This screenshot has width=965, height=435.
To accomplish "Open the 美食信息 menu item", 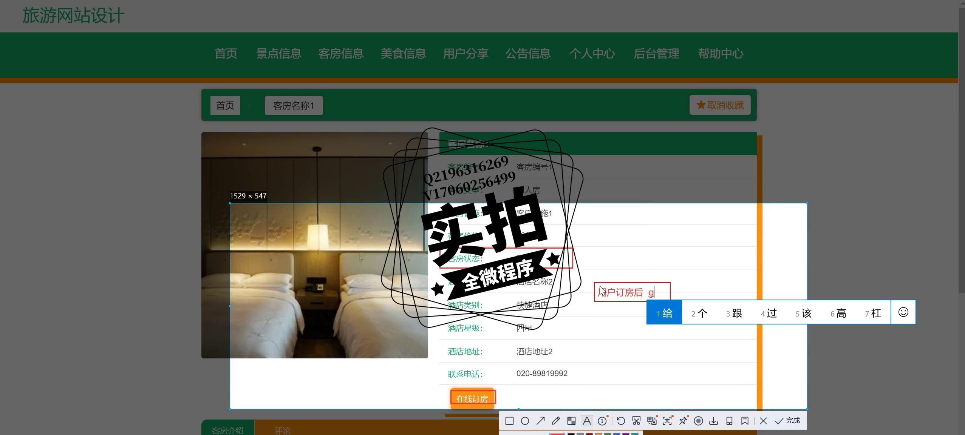I will coord(404,54).
